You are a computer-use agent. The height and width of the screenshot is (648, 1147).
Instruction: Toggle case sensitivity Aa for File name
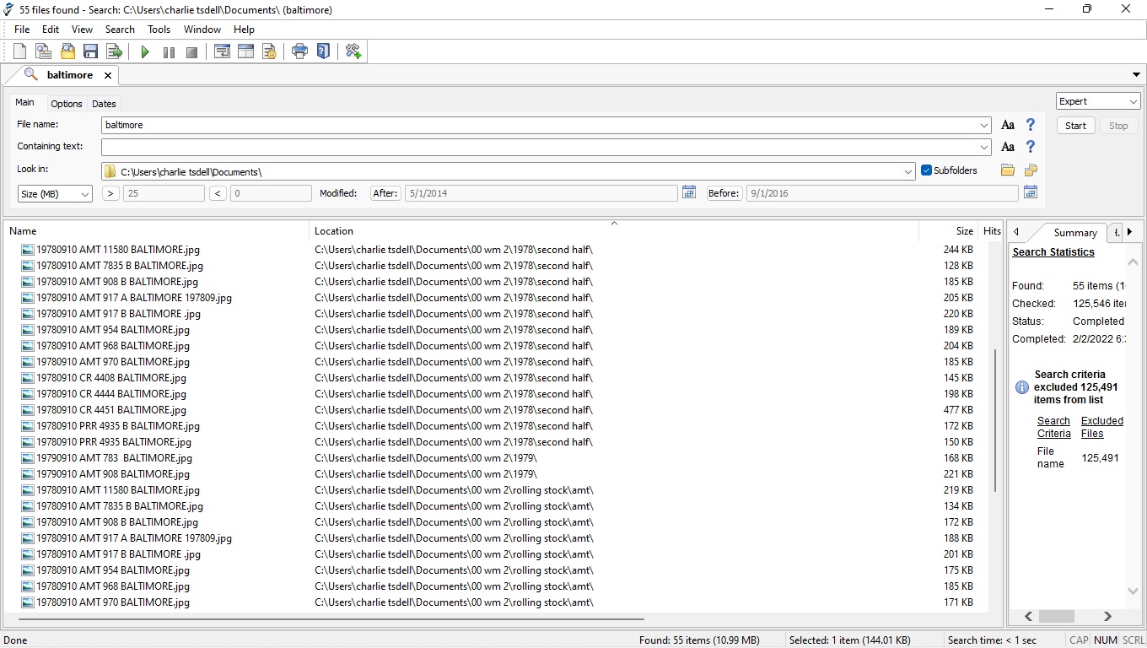(x=1007, y=125)
